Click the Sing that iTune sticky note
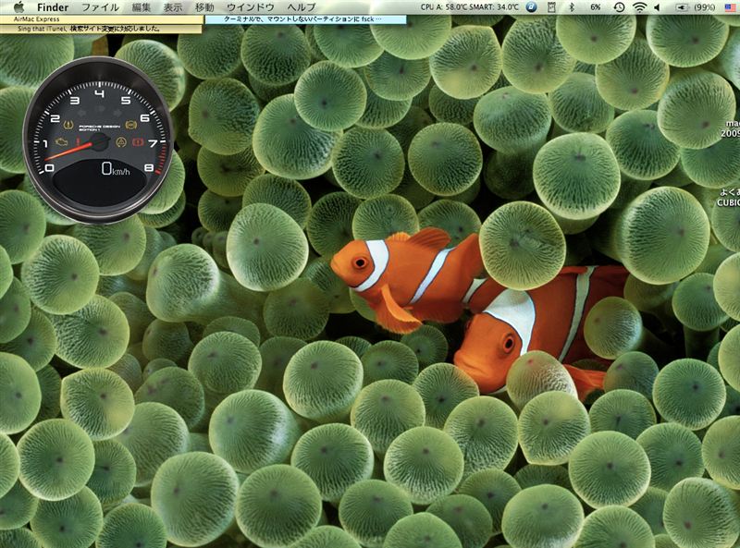 click(101, 29)
